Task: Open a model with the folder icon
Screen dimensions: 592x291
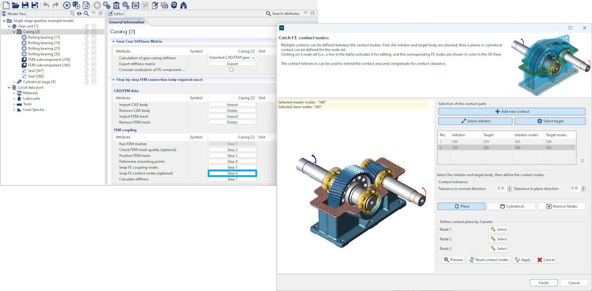Action: pyautogui.click(x=16, y=5)
